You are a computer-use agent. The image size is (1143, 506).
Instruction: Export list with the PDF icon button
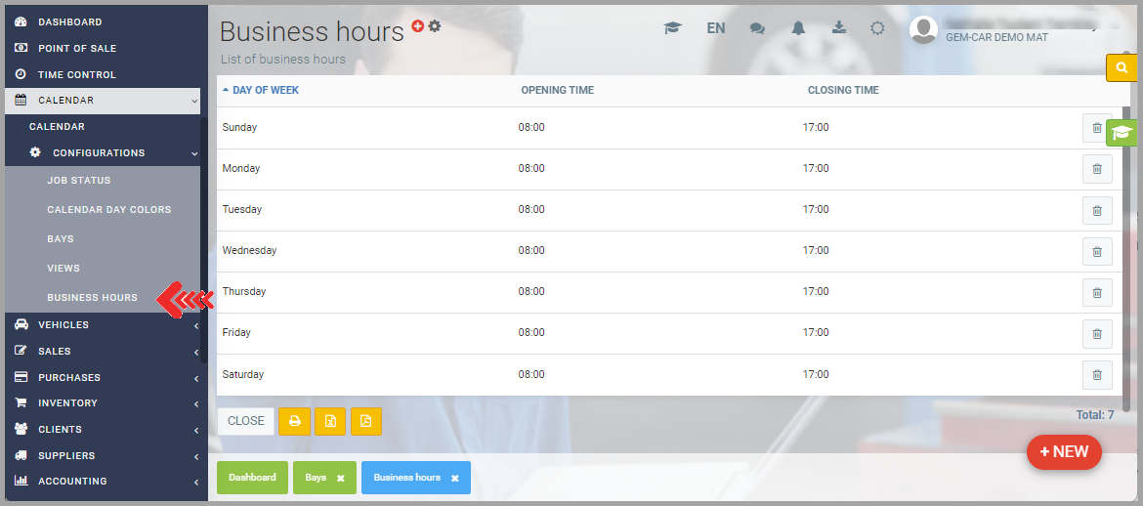click(366, 421)
